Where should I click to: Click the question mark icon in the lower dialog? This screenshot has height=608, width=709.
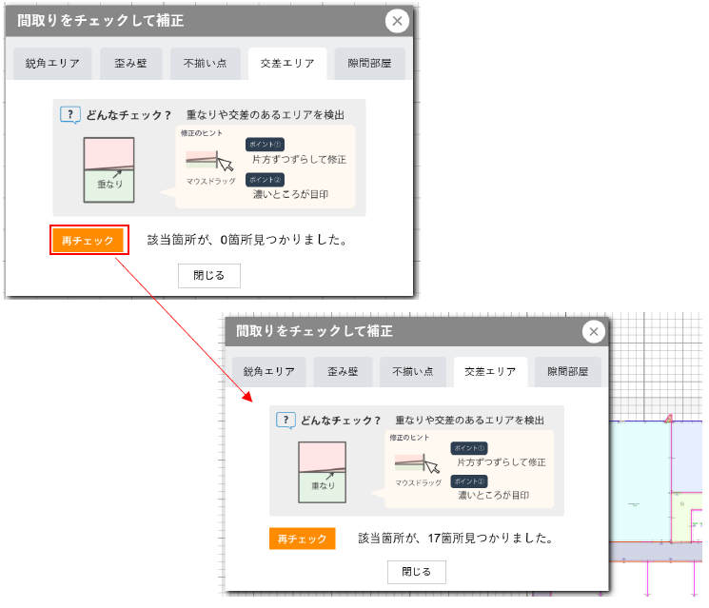tap(286, 420)
